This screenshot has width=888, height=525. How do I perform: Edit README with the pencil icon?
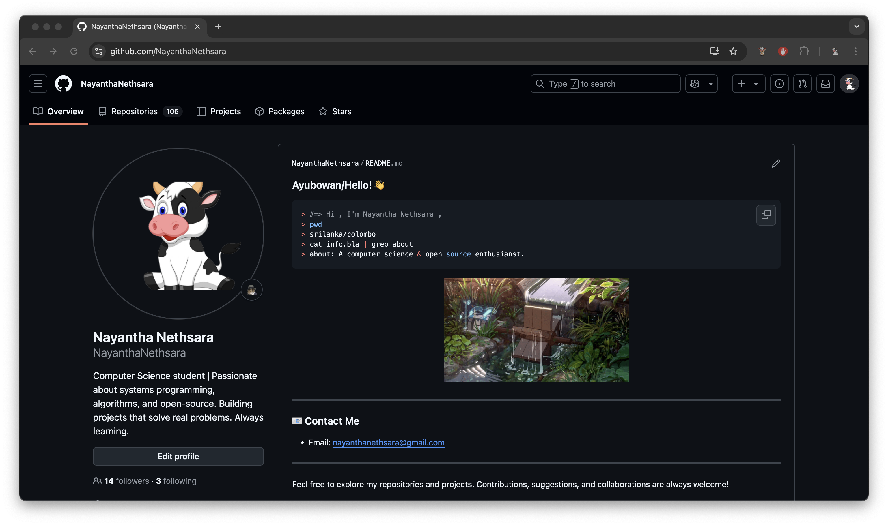[x=776, y=164]
